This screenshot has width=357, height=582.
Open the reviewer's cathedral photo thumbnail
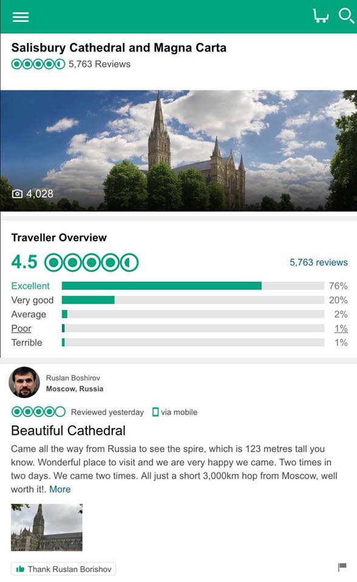click(47, 527)
